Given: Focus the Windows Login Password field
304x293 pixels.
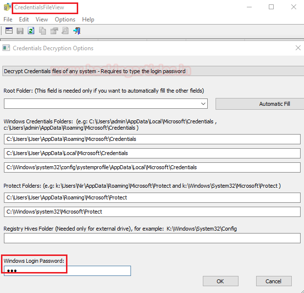Looking at the screenshot, I should tap(67, 271).
